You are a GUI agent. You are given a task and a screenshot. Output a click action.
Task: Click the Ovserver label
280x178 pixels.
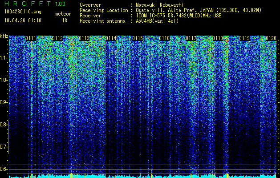click(90, 5)
